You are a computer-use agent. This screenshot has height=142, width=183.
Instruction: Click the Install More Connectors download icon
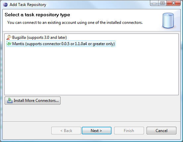tap(10, 101)
